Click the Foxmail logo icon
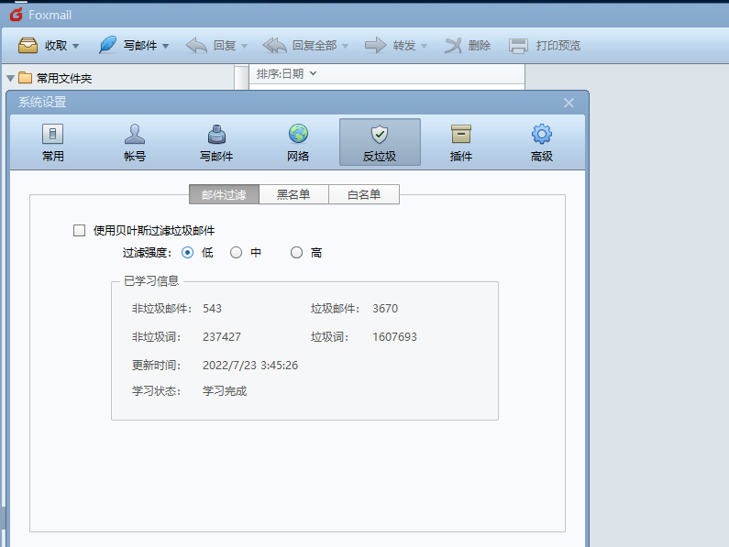The width and height of the screenshot is (729, 547). 17,15
